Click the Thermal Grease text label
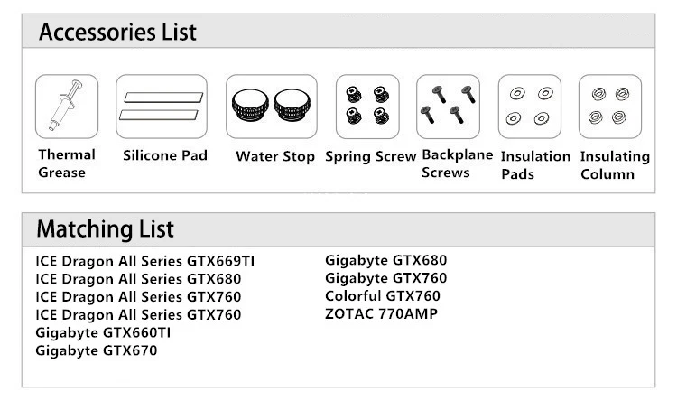Screen dimensions: 677x401 [x=67, y=163]
